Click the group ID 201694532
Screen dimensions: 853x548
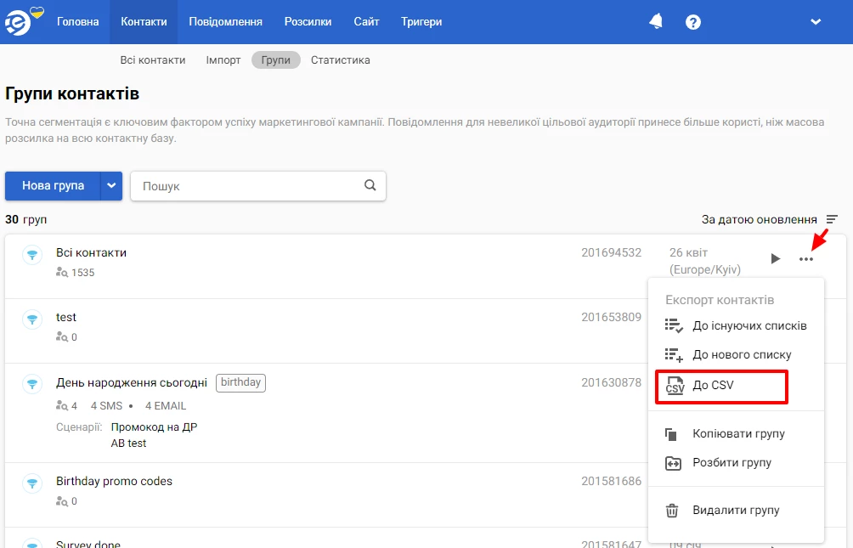pos(611,252)
